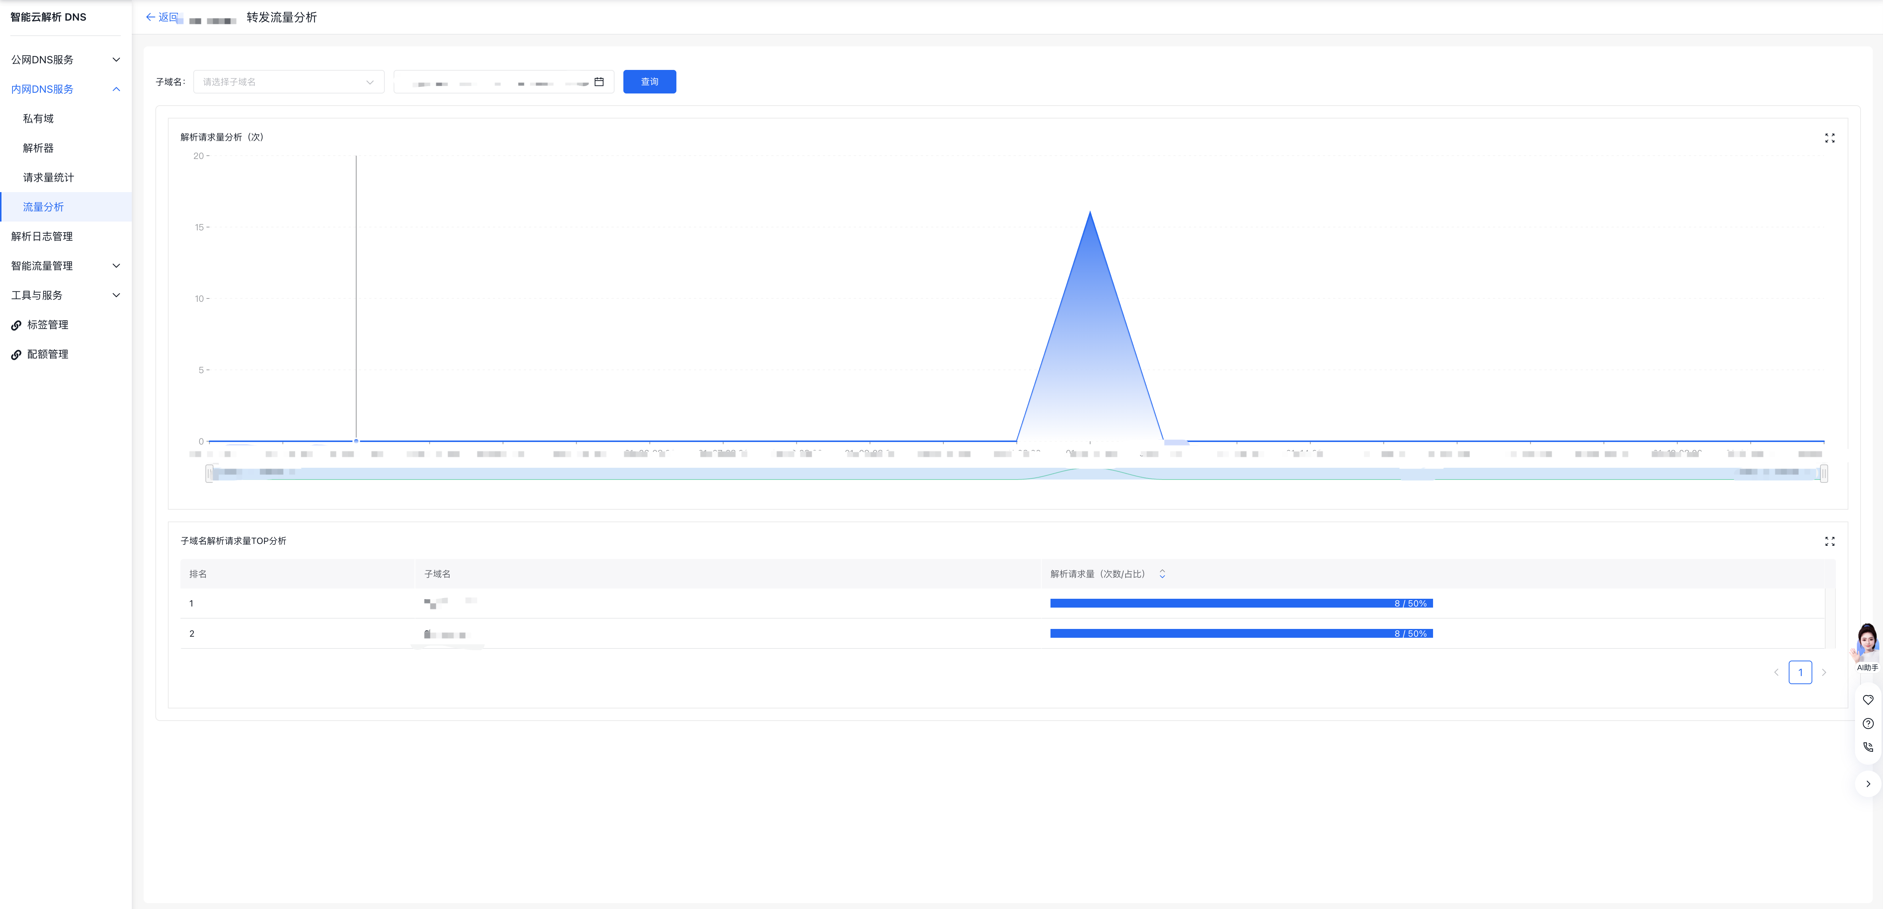Toggle sort on 解析请求量 column
This screenshot has width=1883, height=909.
pyautogui.click(x=1162, y=574)
